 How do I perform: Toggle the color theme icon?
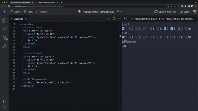[4, 101]
